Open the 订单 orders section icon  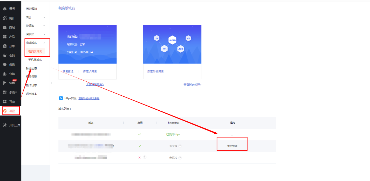tap(5, 46)
